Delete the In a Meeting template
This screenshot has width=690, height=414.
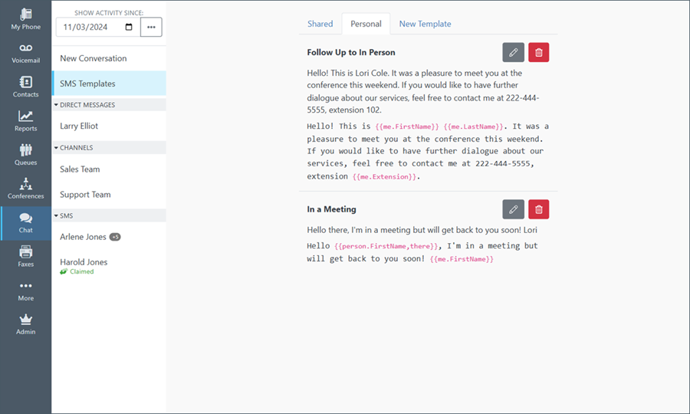(x=538, y=209)
